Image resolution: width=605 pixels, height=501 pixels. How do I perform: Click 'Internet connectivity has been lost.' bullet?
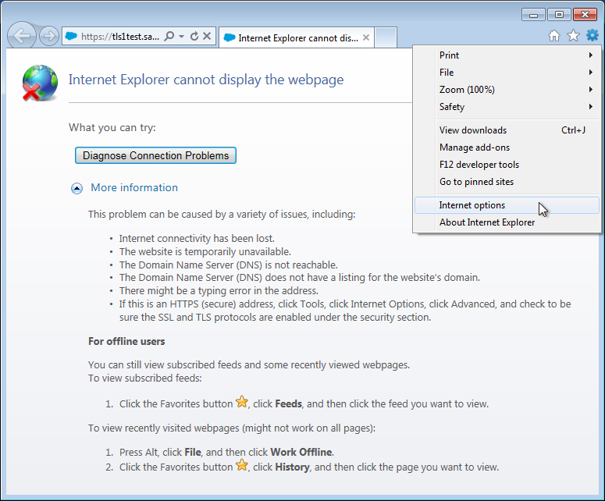[x=197, y=238]
